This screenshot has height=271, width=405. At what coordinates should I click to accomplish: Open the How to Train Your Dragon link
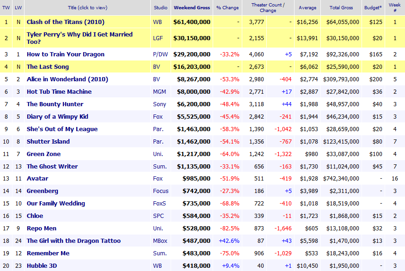pyautogui.click(x=66, y=54)
